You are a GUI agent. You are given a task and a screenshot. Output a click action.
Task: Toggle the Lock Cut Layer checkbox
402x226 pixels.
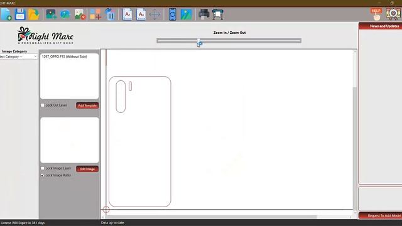pos(43,105)
